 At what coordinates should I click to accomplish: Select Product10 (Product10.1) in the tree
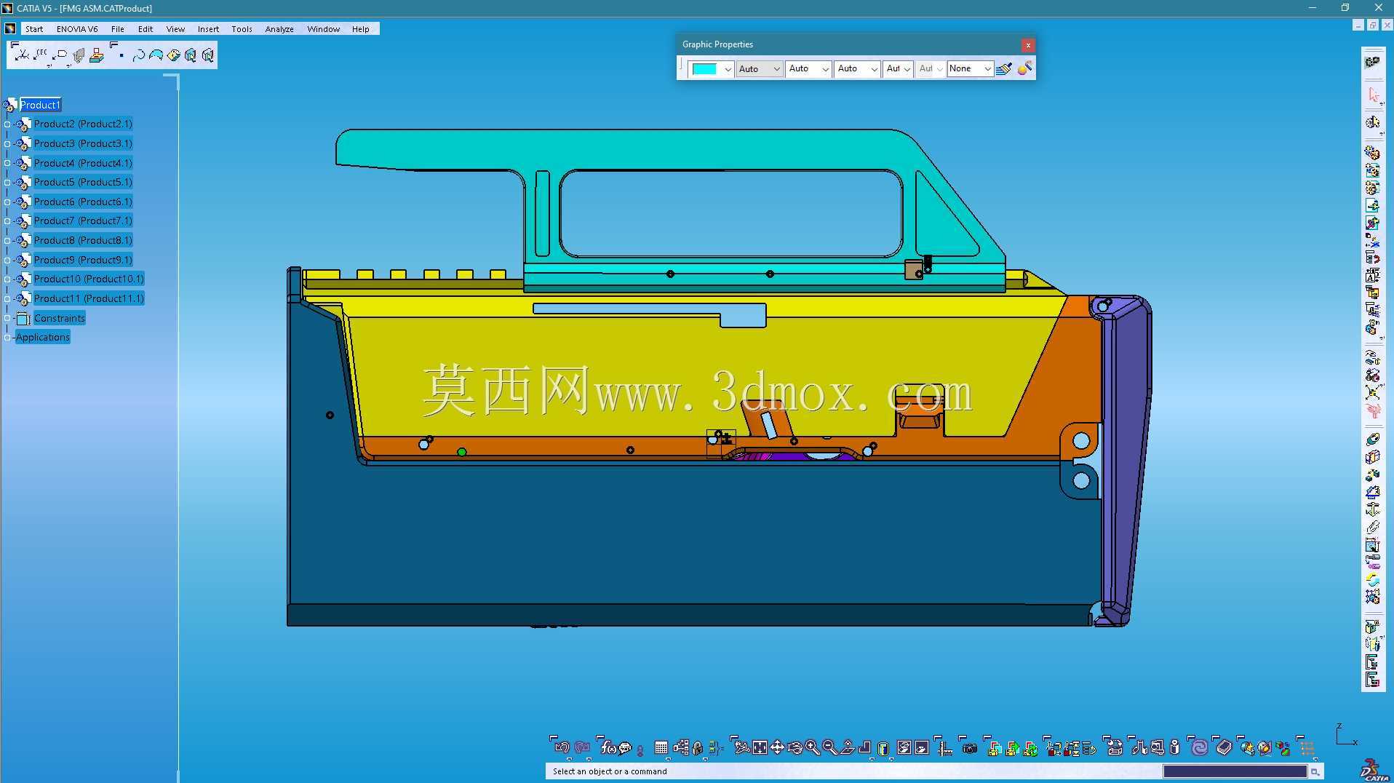point(89,279)
